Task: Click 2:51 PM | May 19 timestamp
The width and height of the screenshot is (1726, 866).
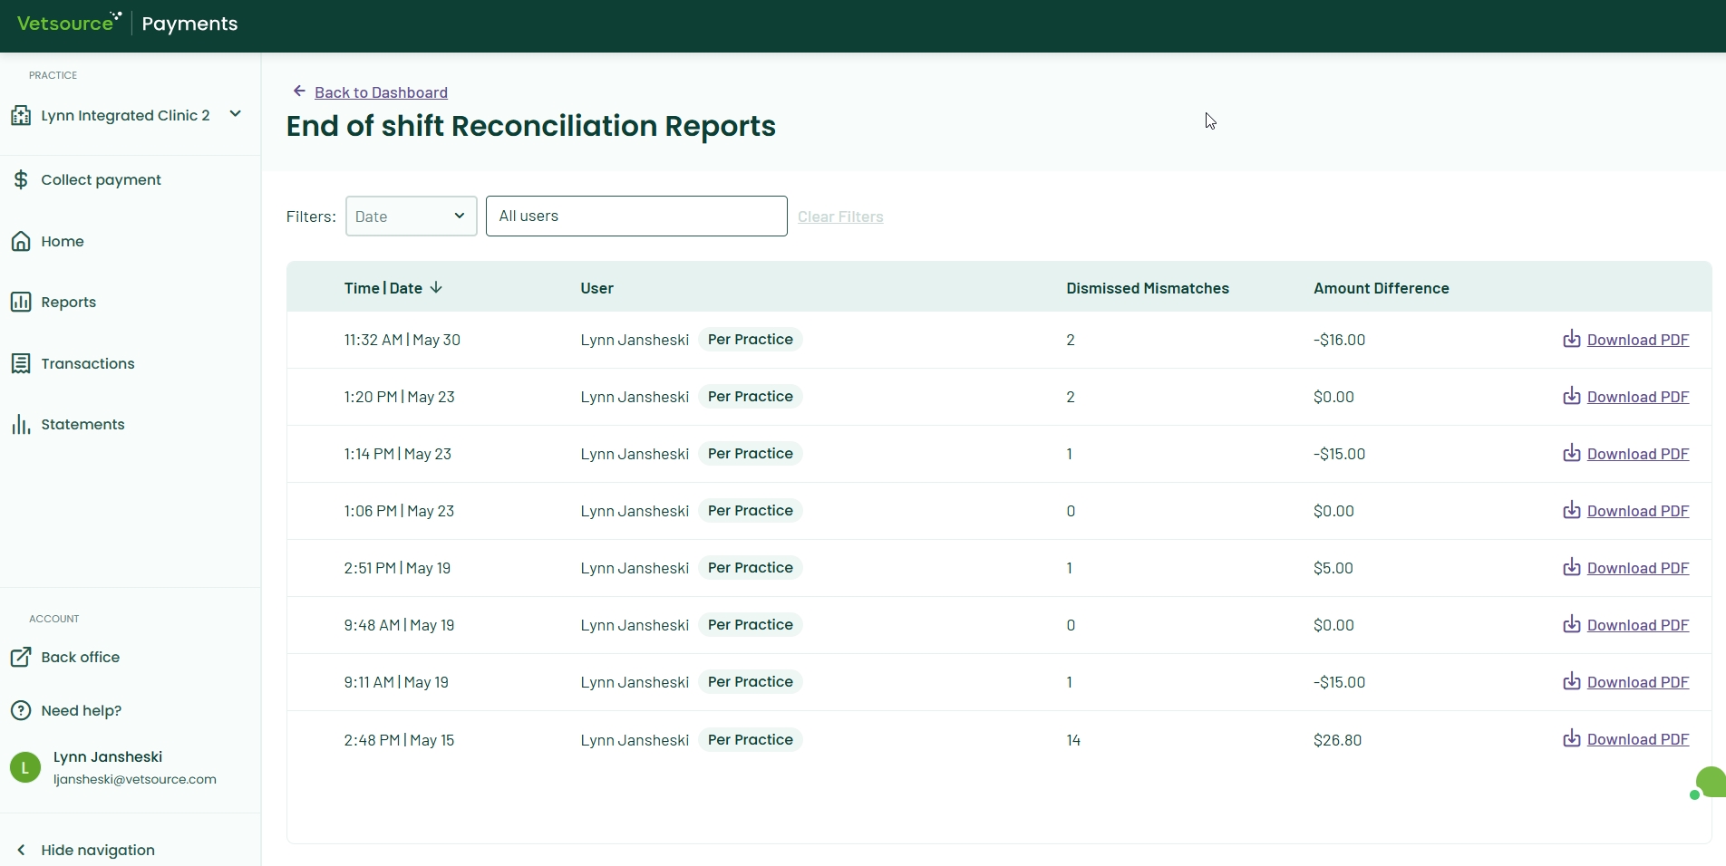Action: pyautogui.click(x=397, y=568)
